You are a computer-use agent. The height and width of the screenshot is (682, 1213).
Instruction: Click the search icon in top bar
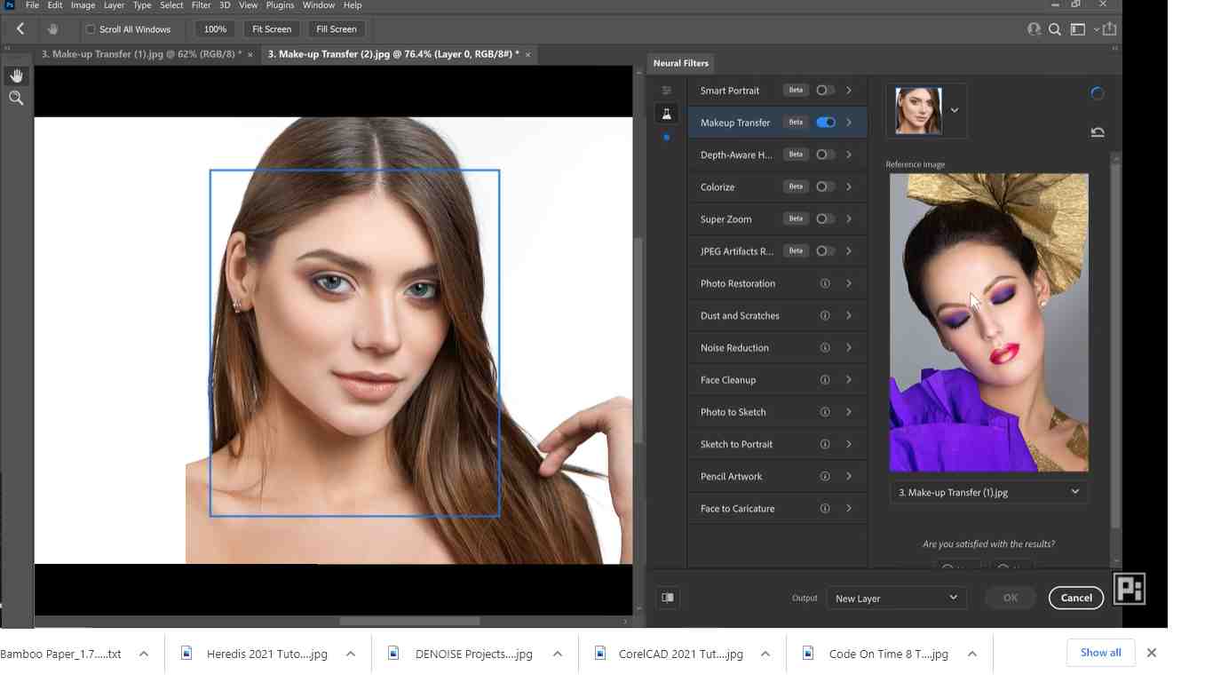point(1055,29)
